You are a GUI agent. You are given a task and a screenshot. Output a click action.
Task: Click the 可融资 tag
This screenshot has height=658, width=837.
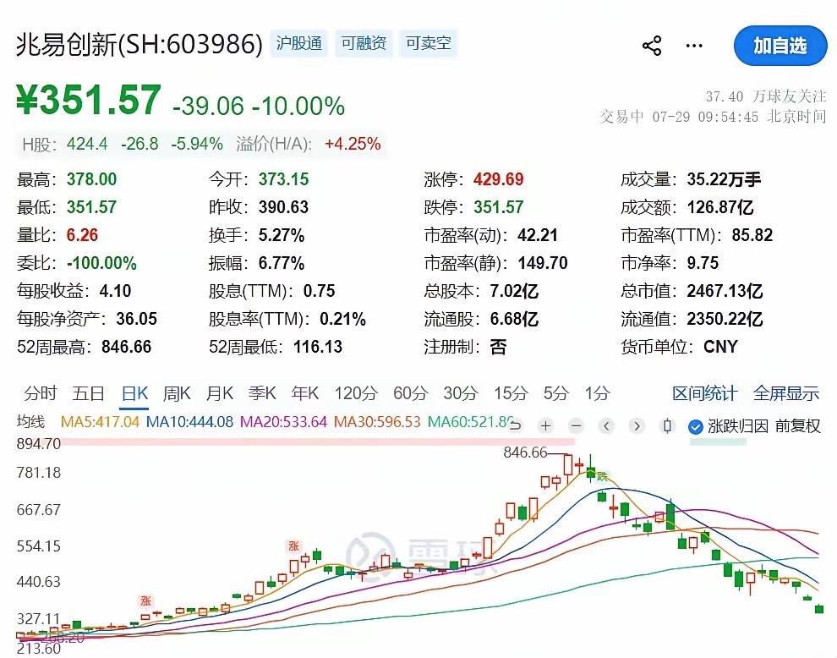coord(364,43)
